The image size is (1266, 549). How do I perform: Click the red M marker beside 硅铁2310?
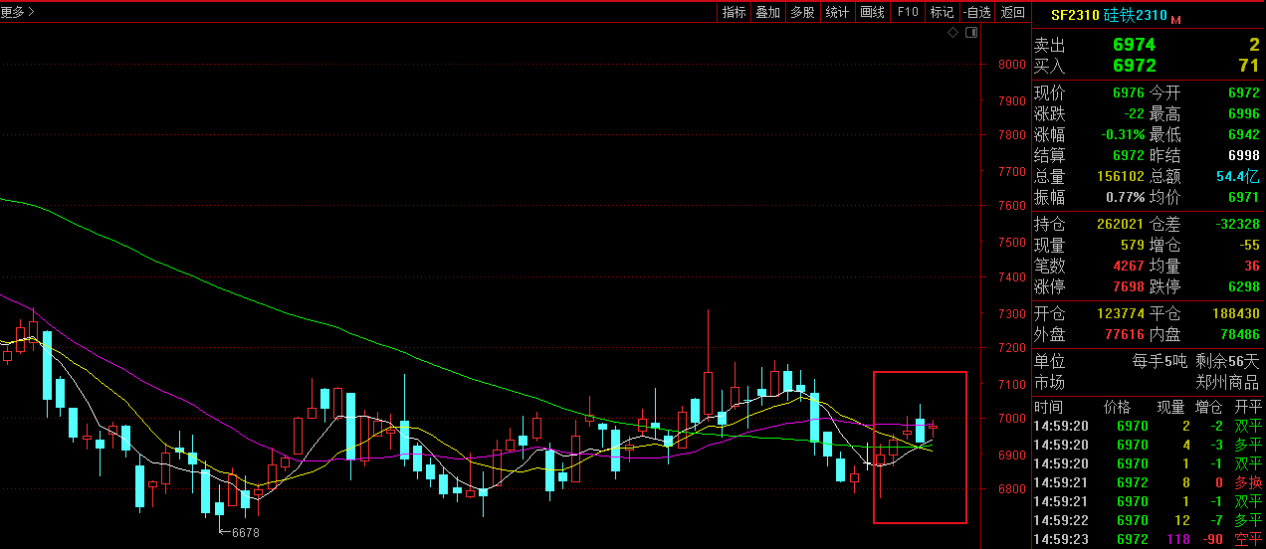(x=1175, y=19)
